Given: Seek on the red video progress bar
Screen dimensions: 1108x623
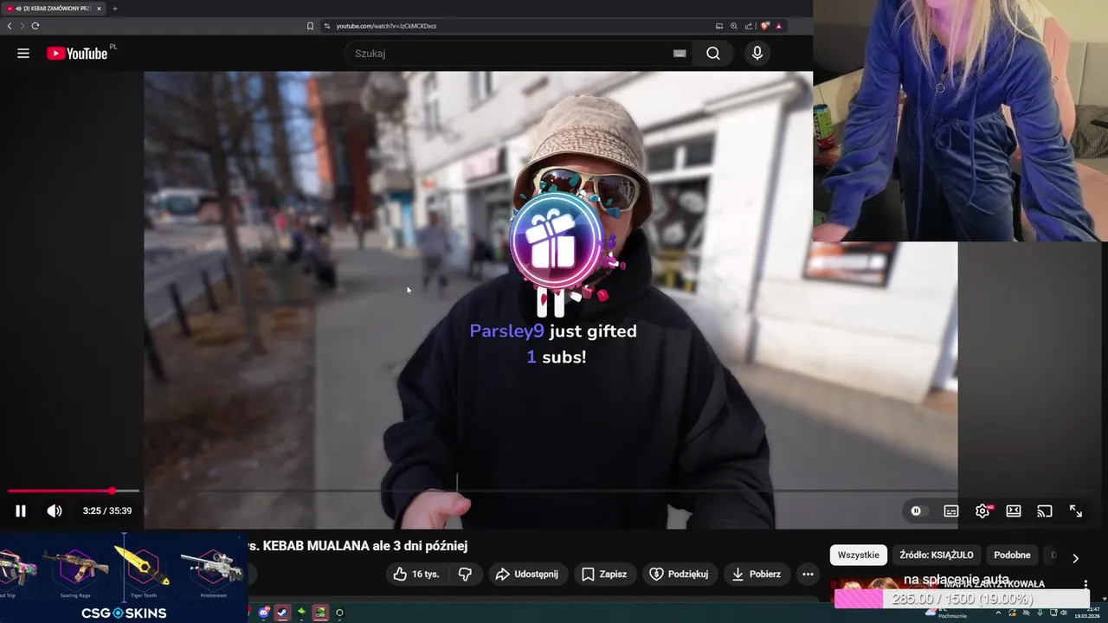Looking at the screenshot, I should click(x=74, y=491).
